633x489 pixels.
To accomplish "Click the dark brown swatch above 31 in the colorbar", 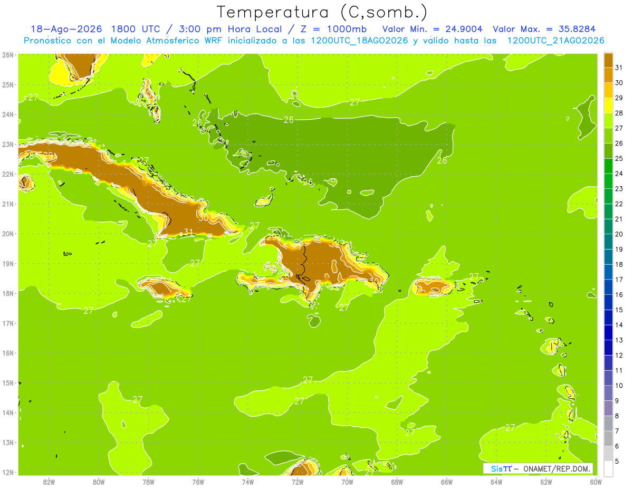I will (x=608, y=60).
